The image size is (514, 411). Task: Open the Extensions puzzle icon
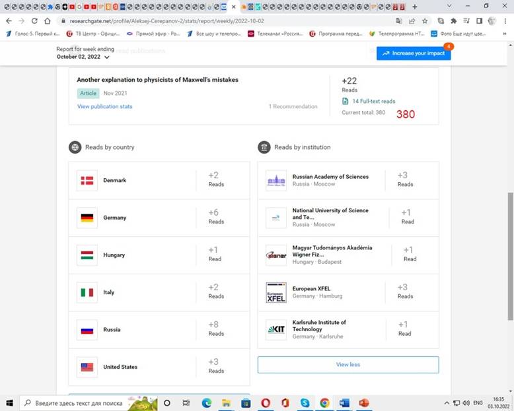coord(454,21)
